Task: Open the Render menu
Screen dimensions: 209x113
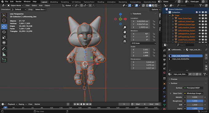Action: click(x=18, y=2)
